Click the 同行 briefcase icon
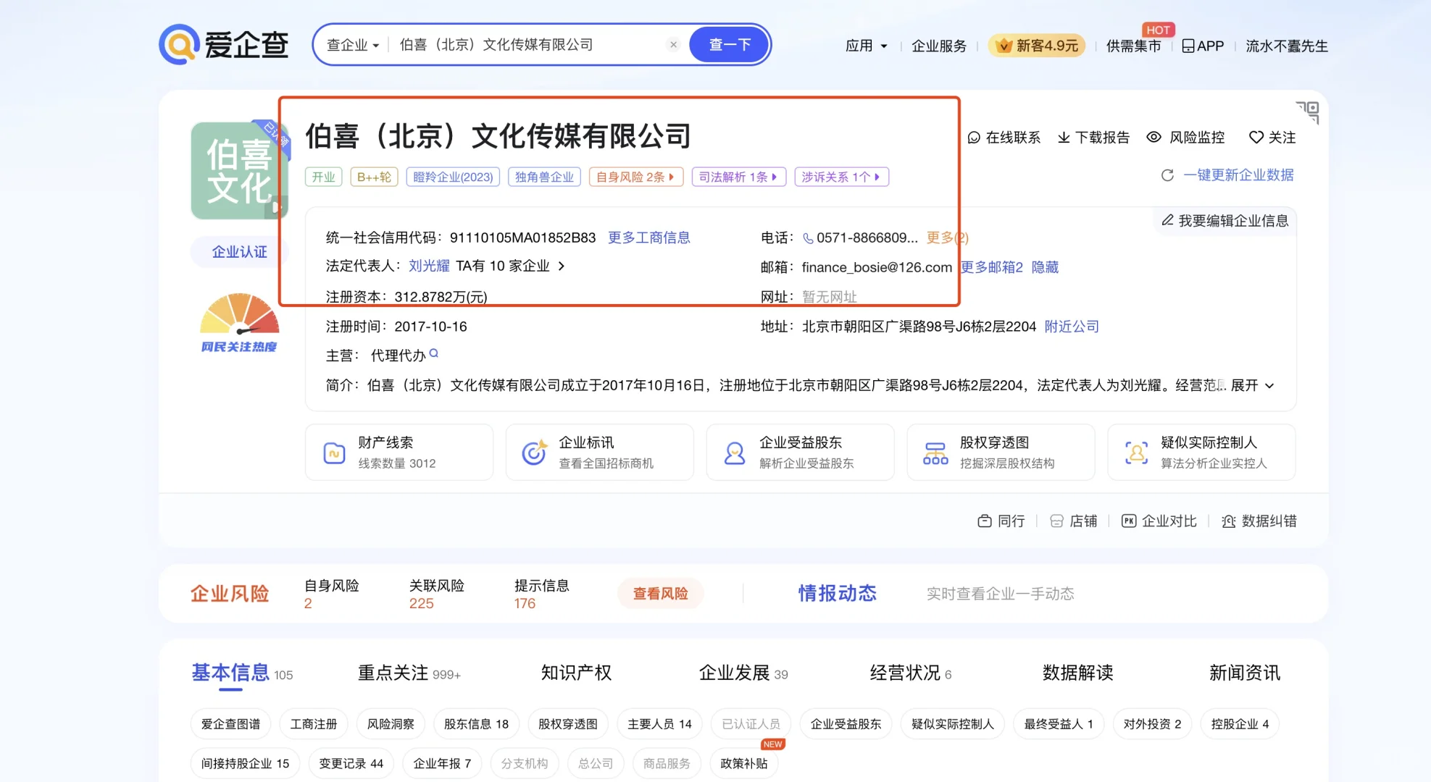Viewport: 1431px width, 782px height. 985,521
